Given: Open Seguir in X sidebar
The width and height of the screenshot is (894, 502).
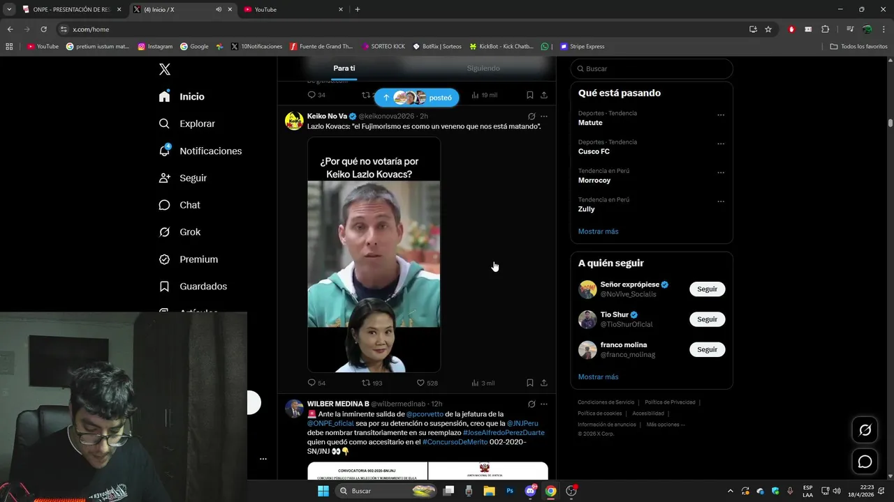Looking at the screenshot, I should 182,178.
